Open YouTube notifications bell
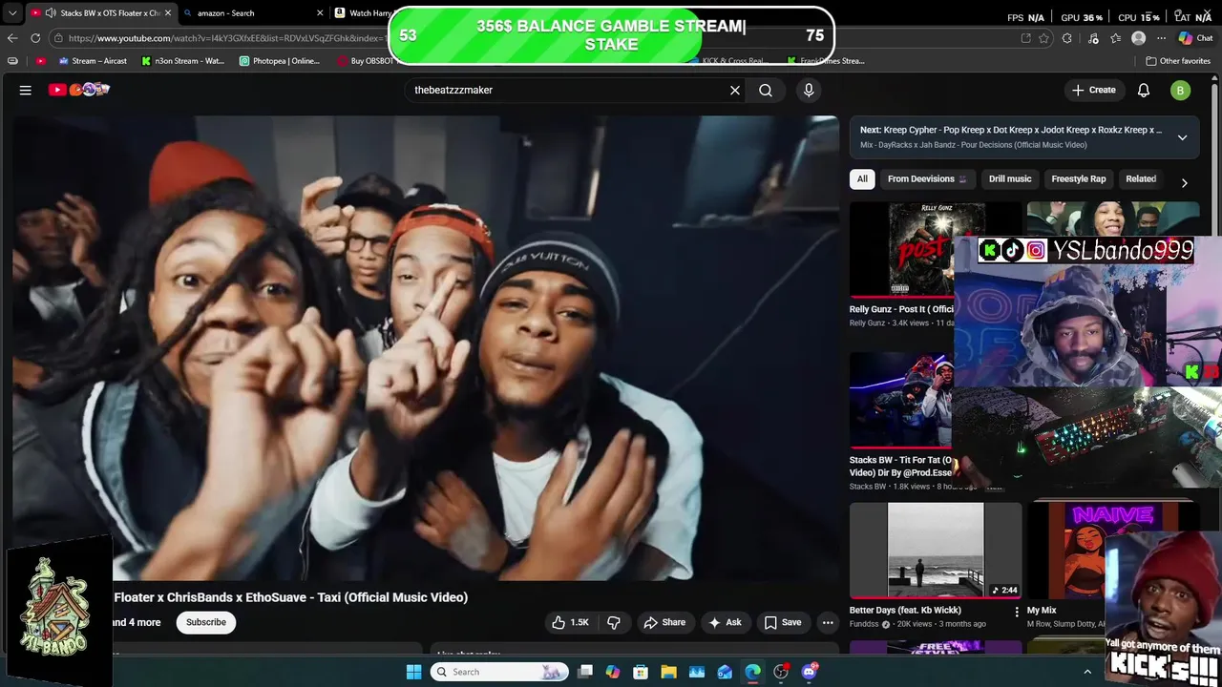This screenshot has width=1222, height=687. [x=1144, y=90]
